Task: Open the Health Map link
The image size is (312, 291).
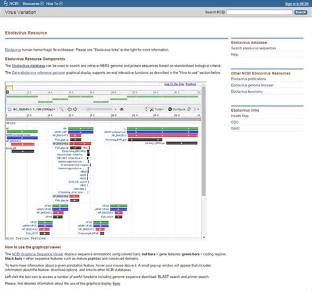Action: (240, 116)
